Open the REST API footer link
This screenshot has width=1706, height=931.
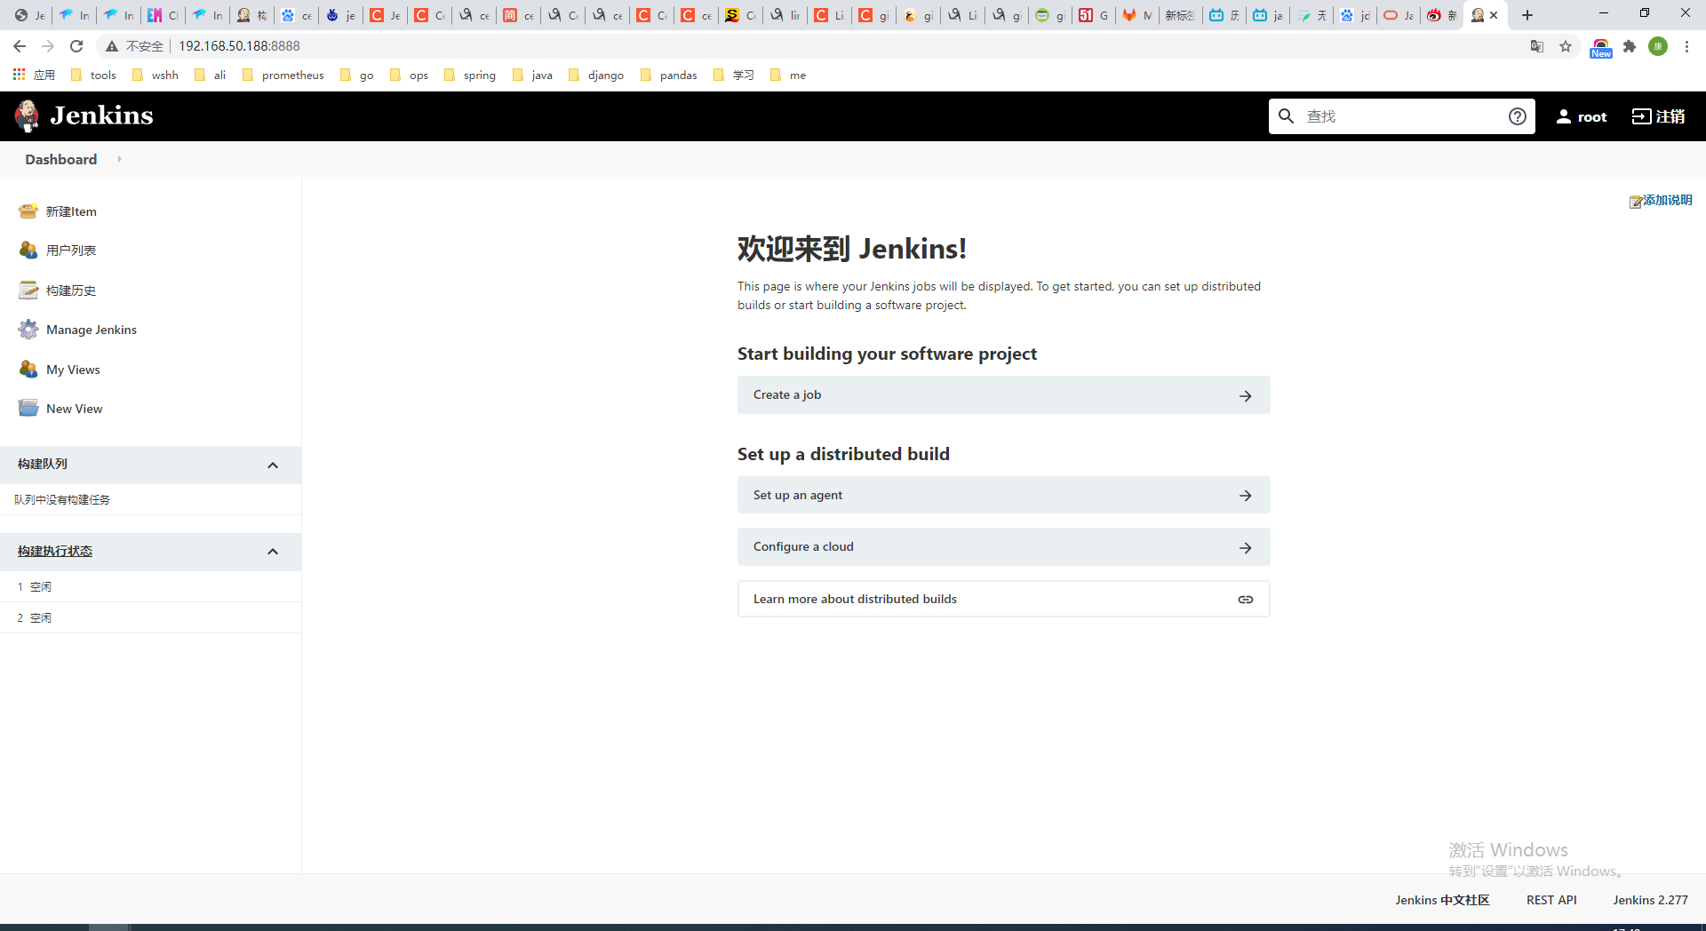tap(1551, 900)
